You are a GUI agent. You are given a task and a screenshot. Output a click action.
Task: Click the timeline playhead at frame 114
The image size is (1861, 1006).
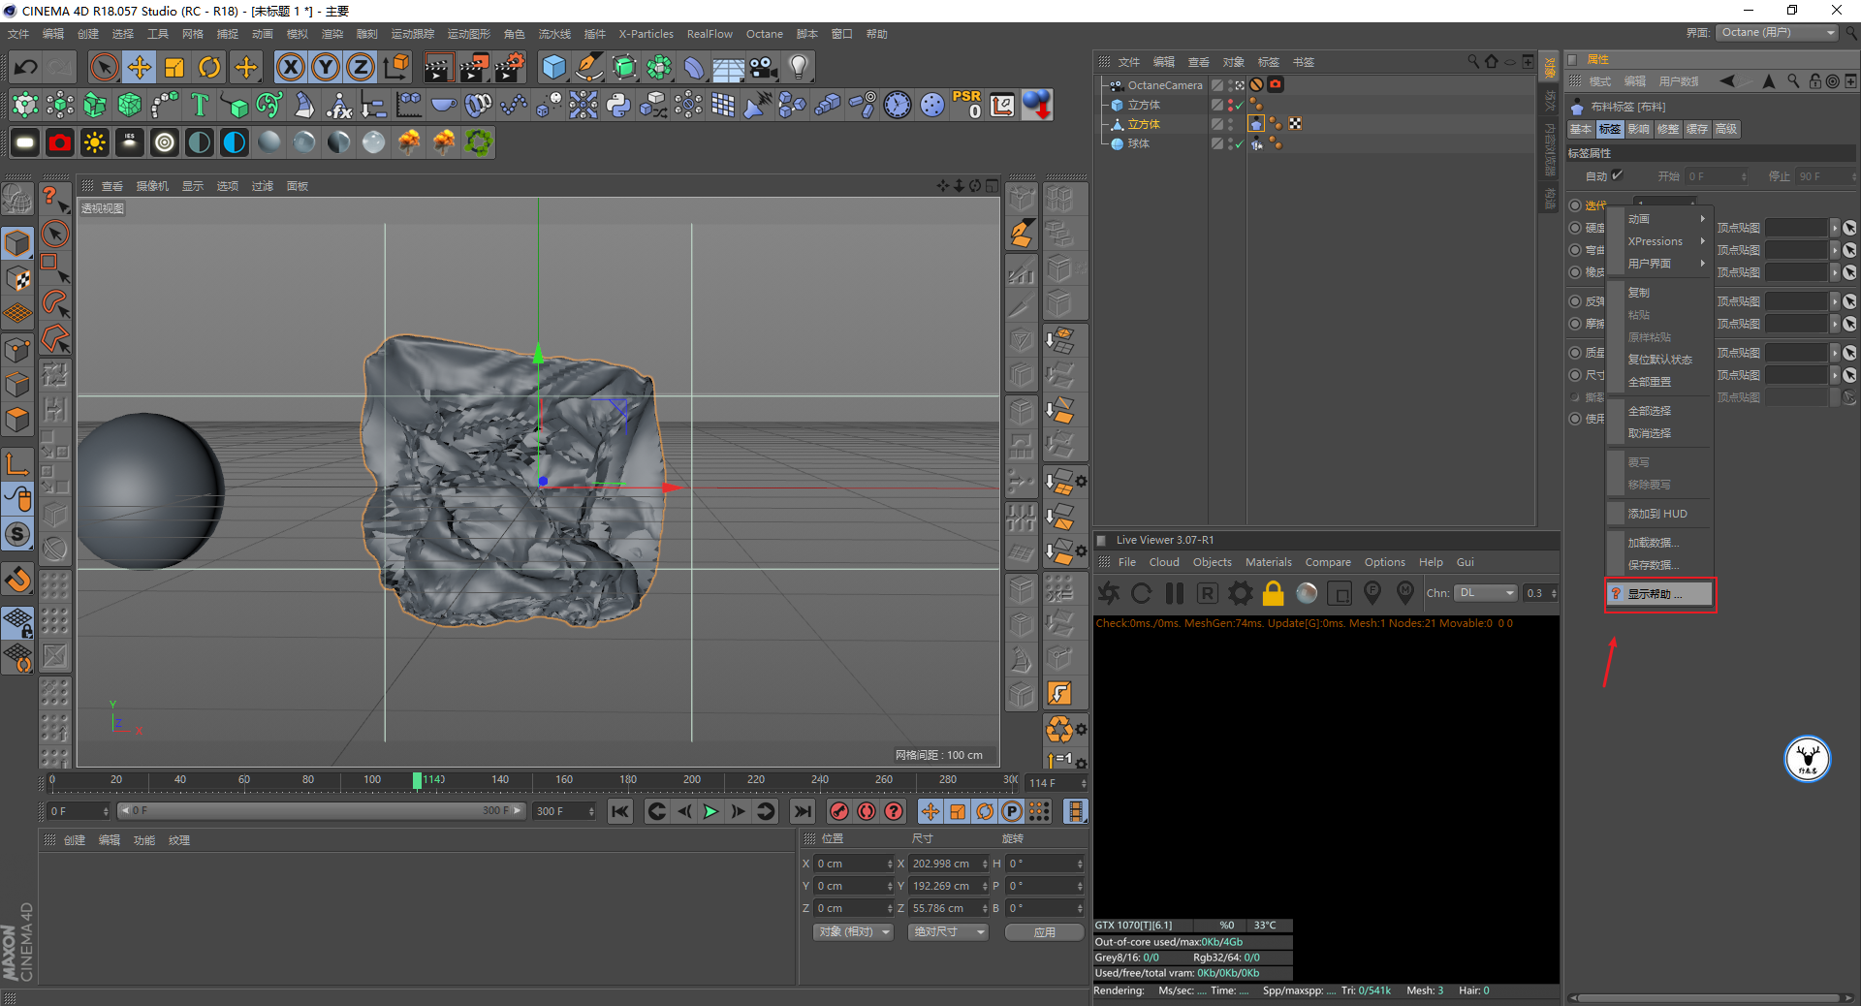[x=417, y=781]
